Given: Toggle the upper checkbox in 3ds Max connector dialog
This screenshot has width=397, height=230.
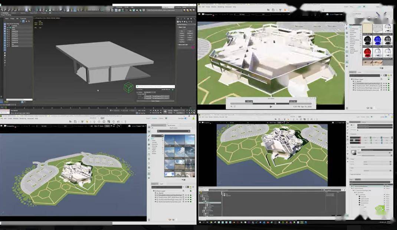Looking at the screenshot, I should click(137, 89).
